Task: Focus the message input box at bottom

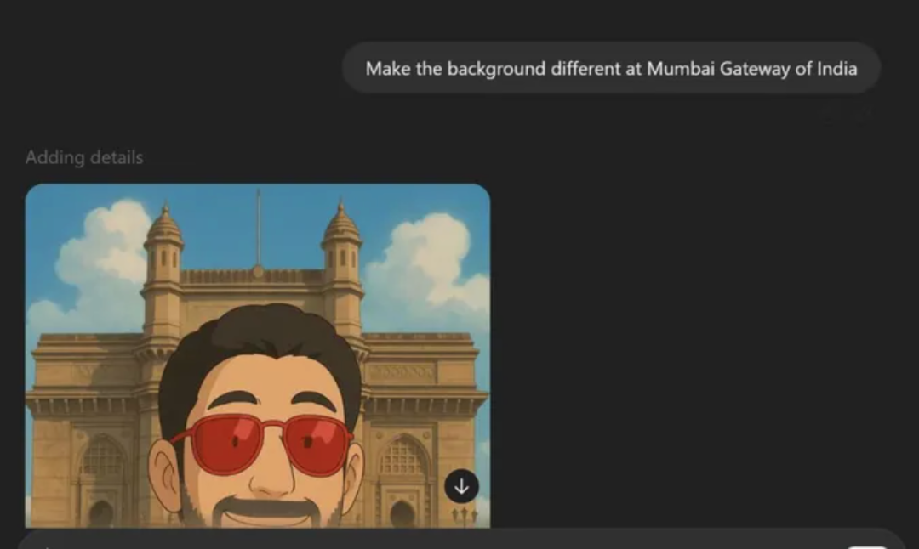Action: pos(462,540)
